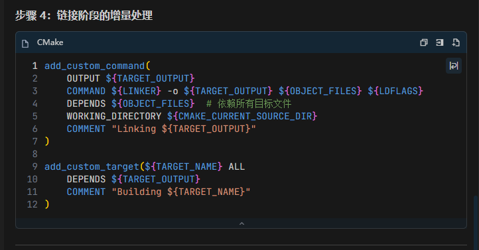Click the "Linking ${TARGET_OUTPUT}" string
This screenshot has height=250, width=479.
pos(184,129)
